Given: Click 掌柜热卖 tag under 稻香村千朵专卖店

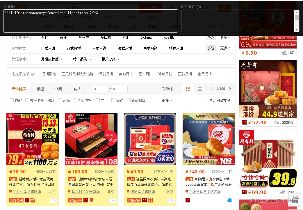Looking at the screenshot, I should (x=75, y=200).
